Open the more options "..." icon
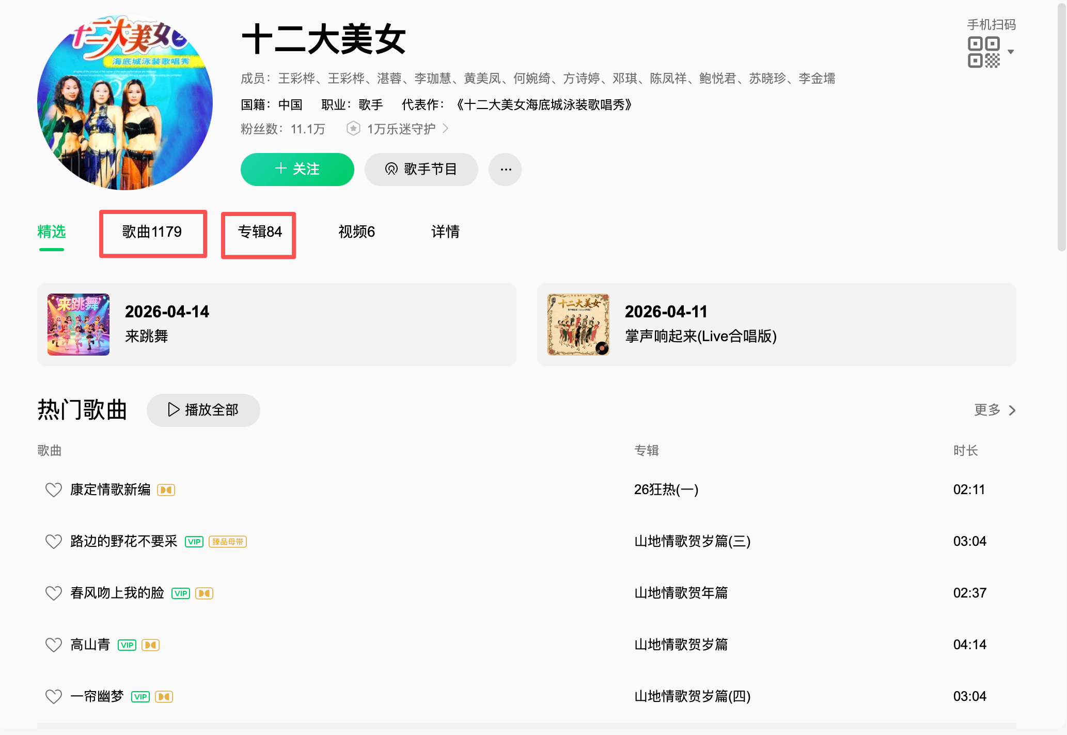The width and height of the screenshot is (1067, 735). pyautogui.click(x=505, y=169)
